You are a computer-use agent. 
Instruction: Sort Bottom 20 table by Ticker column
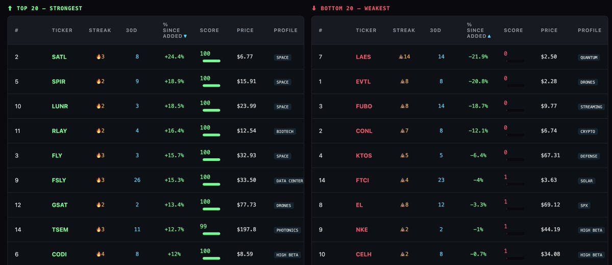(366, 30)
